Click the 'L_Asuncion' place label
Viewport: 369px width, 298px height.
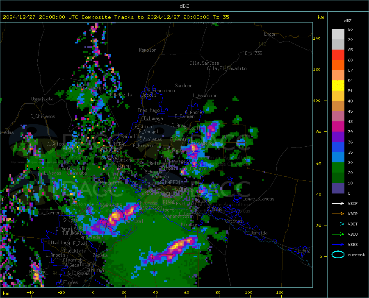pyautogui.click(x=205, y=96)
